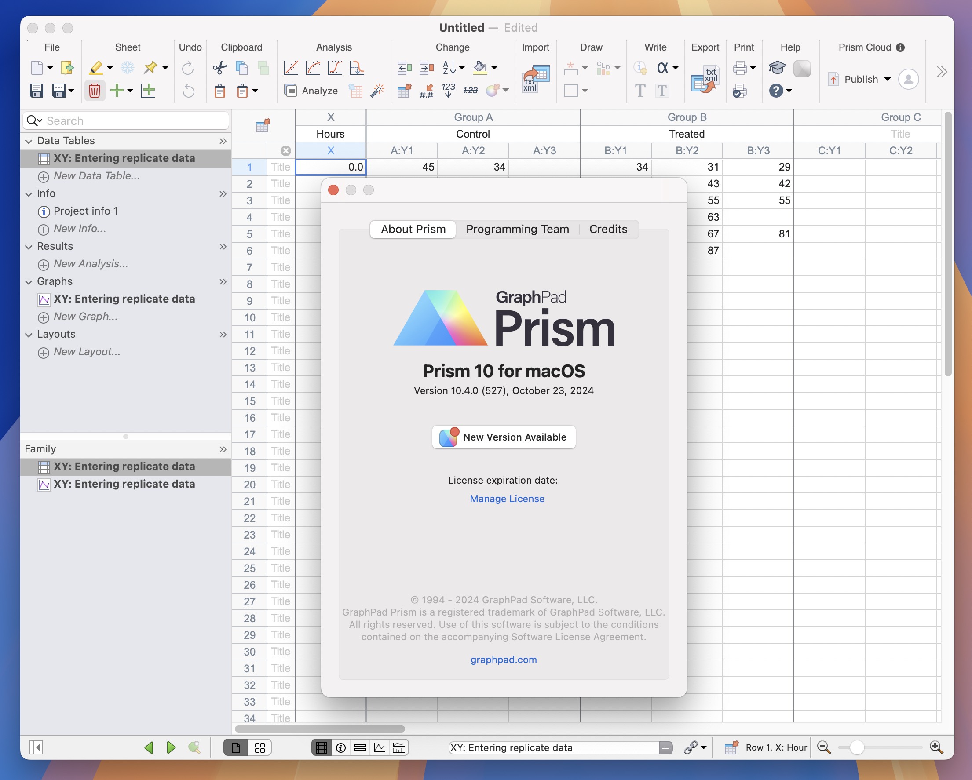
Task: Click the magic wand icon in Analysis
Action: (377, 91)
